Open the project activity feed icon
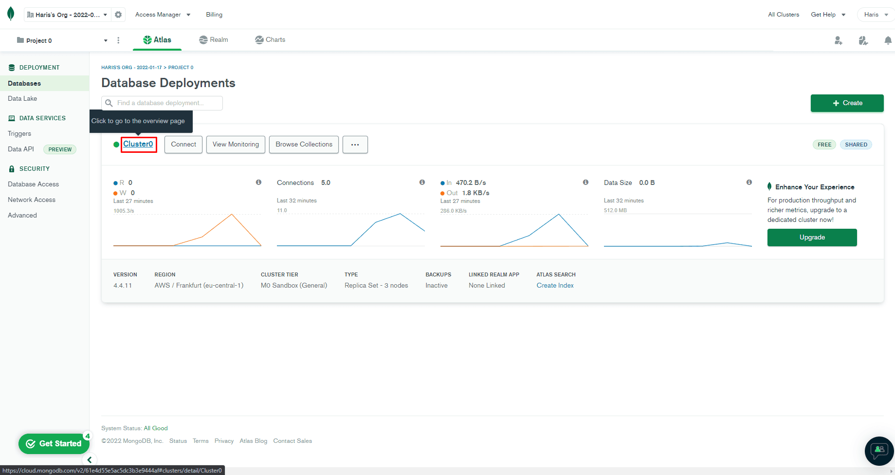The height and width of the screenshot is (475, 895). [863, 40]
